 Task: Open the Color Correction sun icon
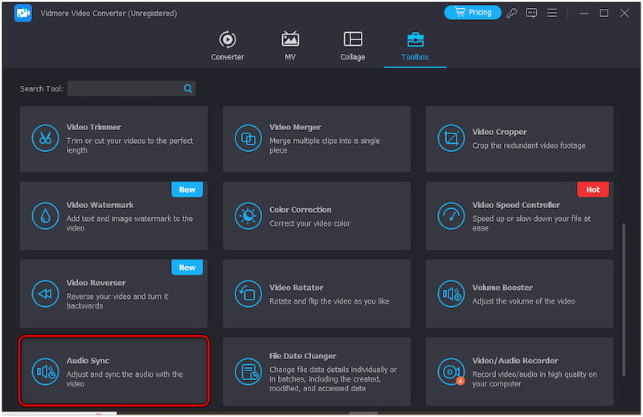tap(248, 215)
